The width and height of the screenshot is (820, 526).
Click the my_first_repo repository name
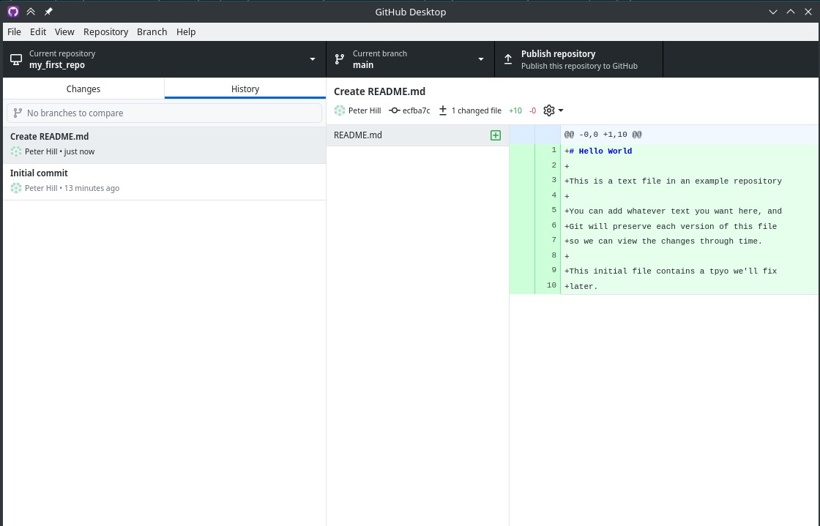(57, 65)
